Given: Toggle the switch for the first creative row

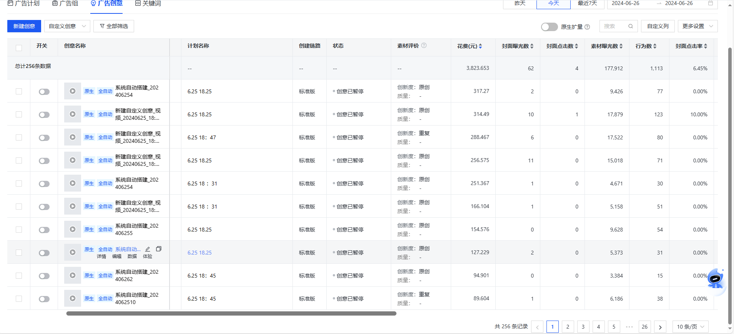Looking at the screenshot, I should pos(44,92).
